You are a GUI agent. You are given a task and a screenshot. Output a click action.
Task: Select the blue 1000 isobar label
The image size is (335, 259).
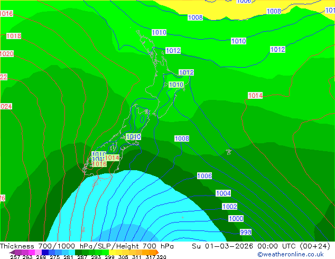pos(236,219)
